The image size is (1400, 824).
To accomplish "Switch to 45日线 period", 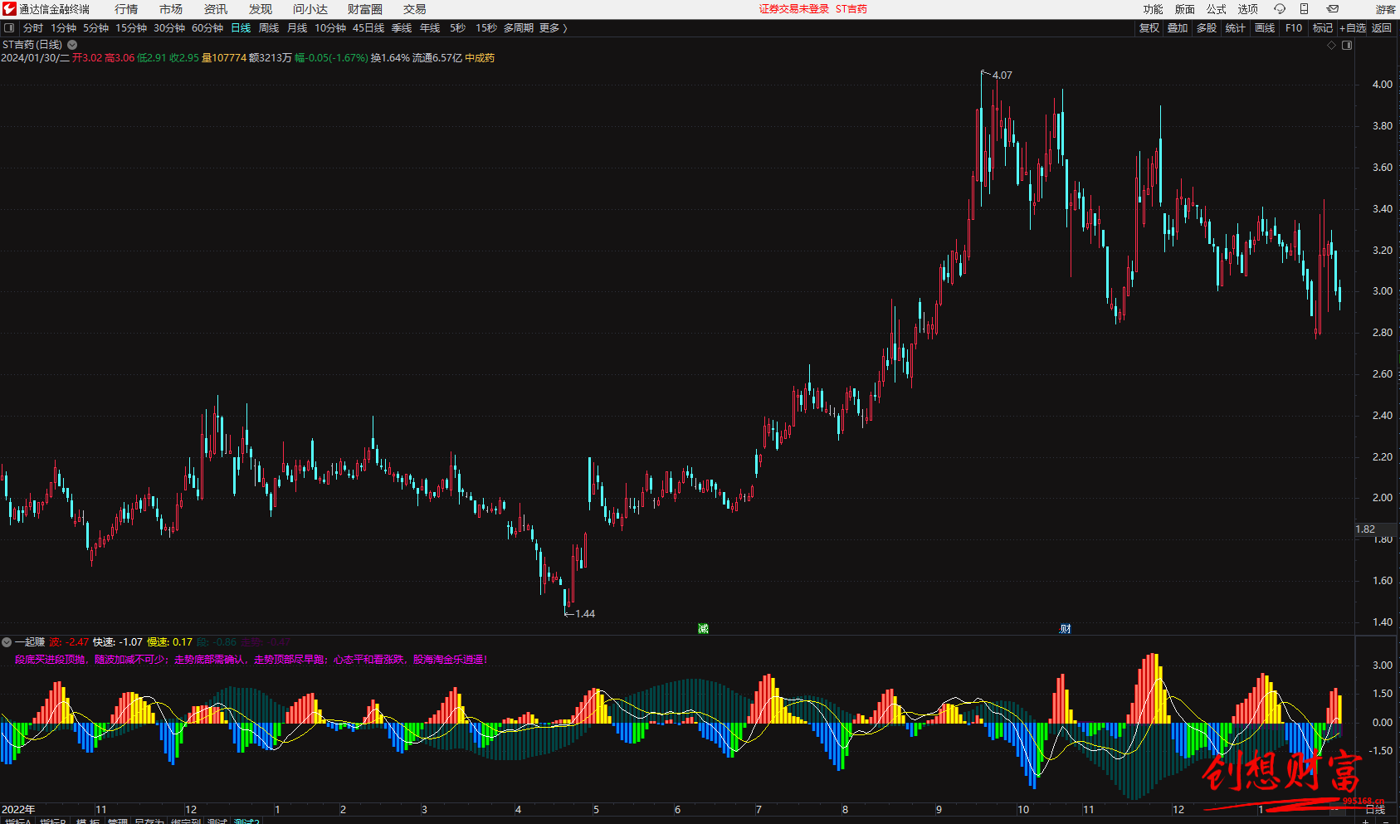I will [x=368, y=28].
